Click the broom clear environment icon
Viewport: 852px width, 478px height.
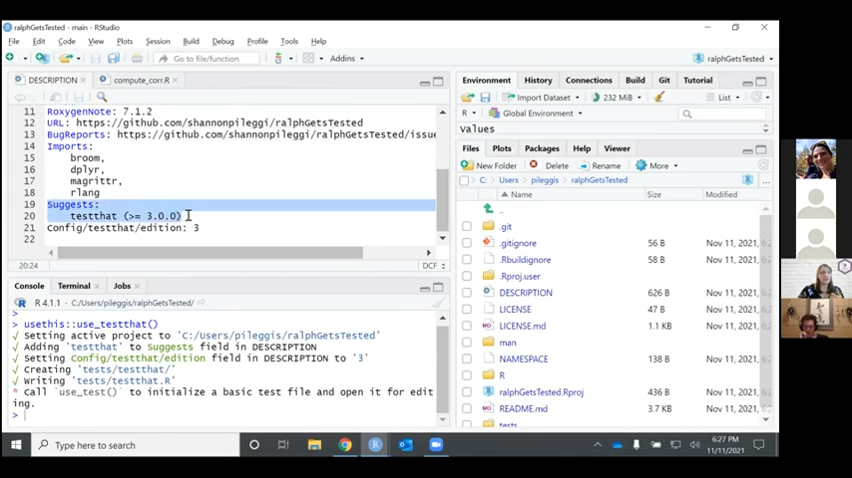coord(659,98)
